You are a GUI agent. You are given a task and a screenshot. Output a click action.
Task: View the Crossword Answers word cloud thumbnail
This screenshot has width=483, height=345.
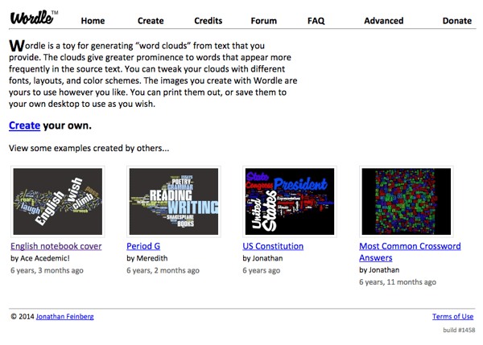405,201
